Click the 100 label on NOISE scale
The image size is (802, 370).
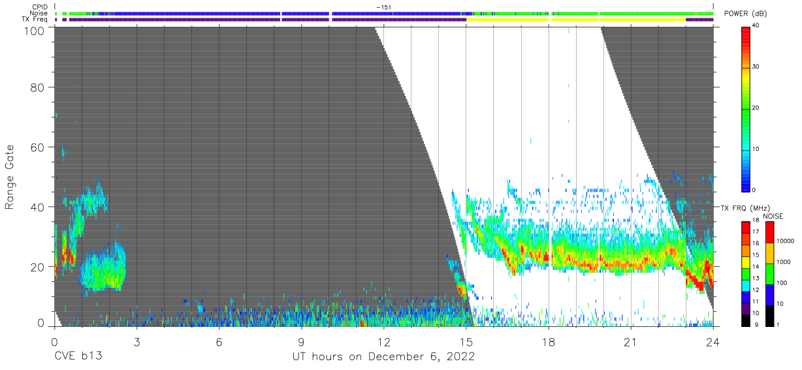782,283
